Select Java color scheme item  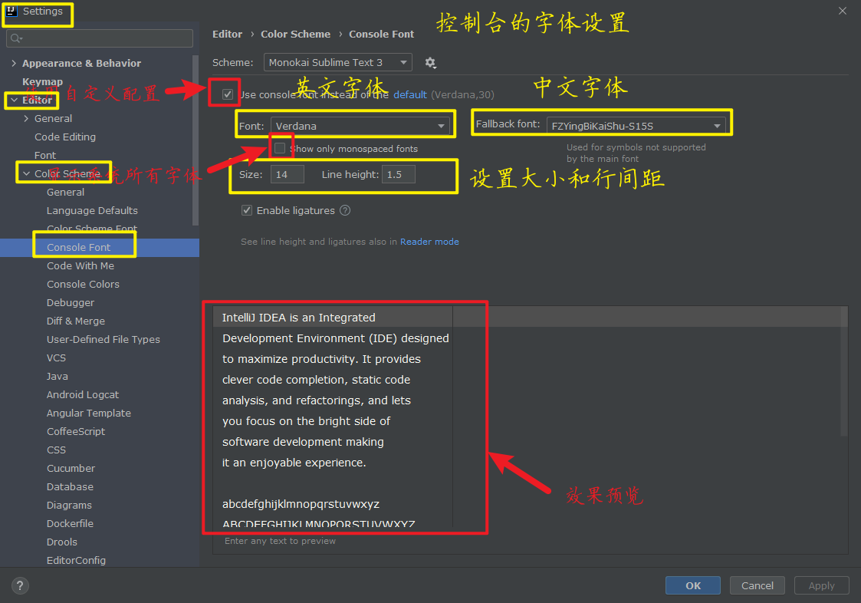click(x=57, y=376)
